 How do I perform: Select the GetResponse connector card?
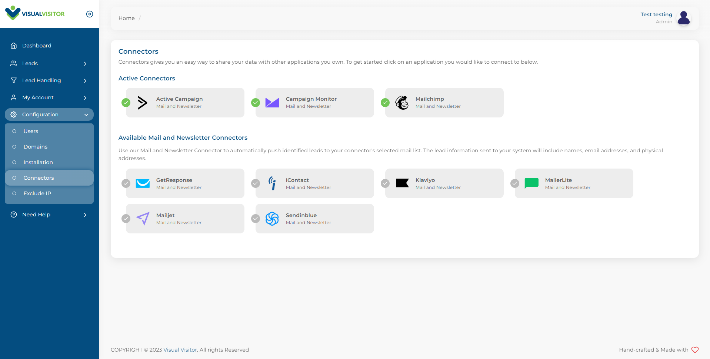tap(185, 183)
